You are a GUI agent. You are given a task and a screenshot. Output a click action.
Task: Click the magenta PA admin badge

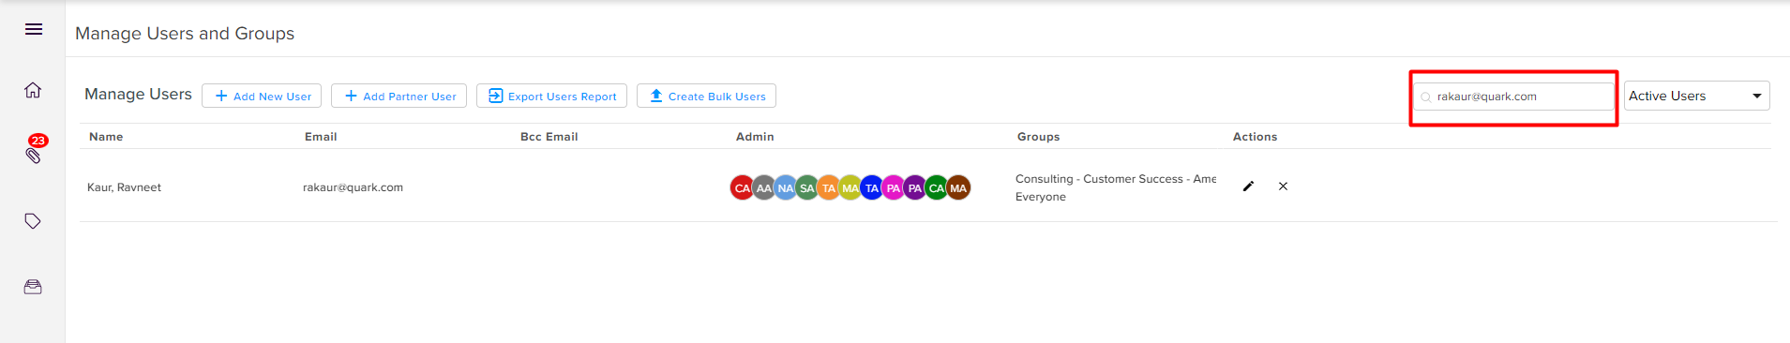pyautogui.click(x=893, y=187)
